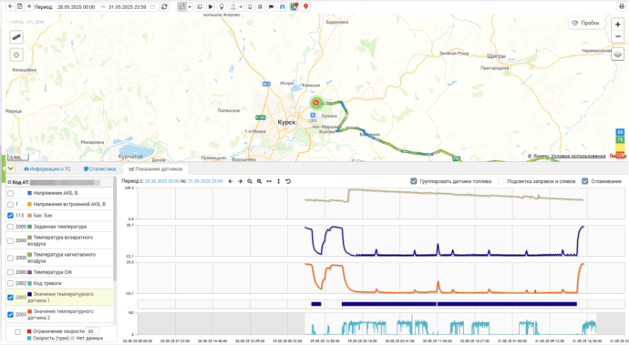Toggle the Пробки traffic button
The image size is (629, 345).
(585, 24)
